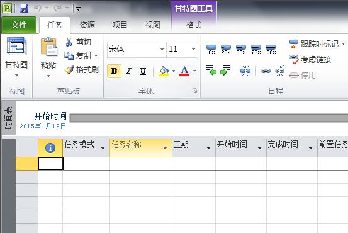This screenshot has width=348, height=233.
Task: Open the 开始时间 column filter arrow
Action: (x=259, y=148)
